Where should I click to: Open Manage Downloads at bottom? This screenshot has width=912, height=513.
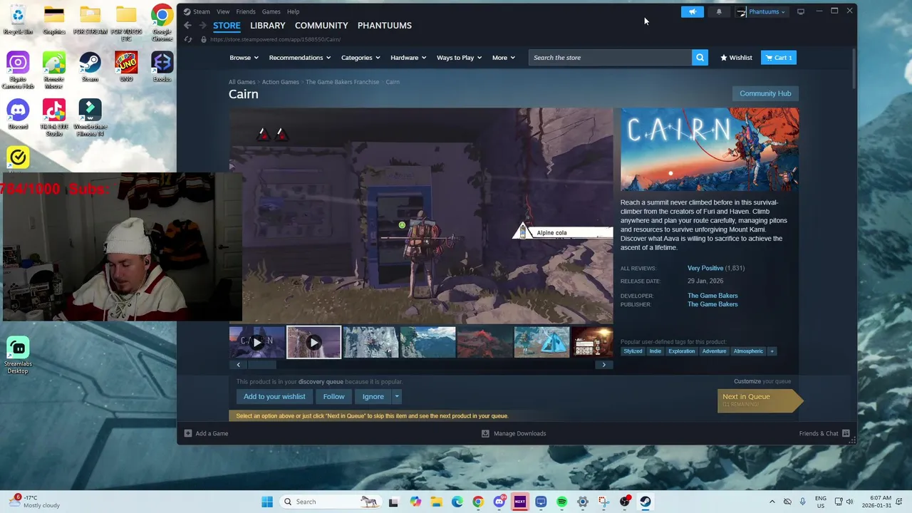click(x=514, y=433)
